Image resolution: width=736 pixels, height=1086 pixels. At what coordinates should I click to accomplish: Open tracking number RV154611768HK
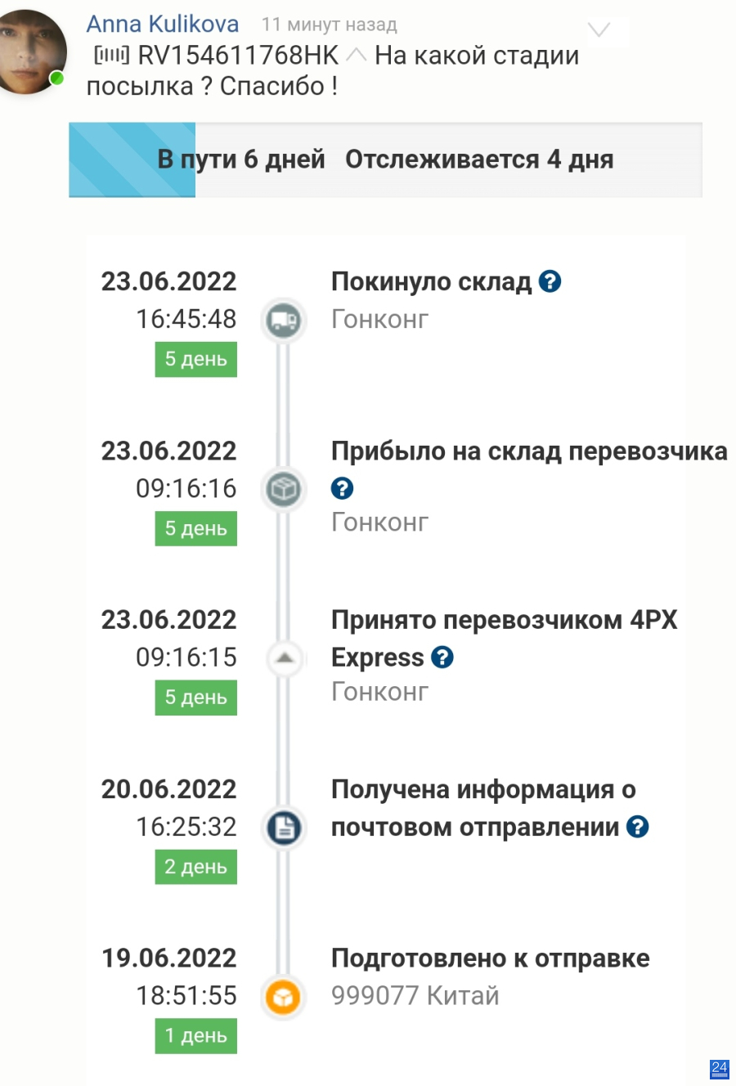click(238, 56)
